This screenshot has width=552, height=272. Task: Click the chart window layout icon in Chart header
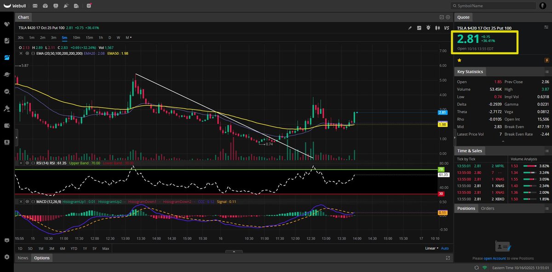point(442,17)
